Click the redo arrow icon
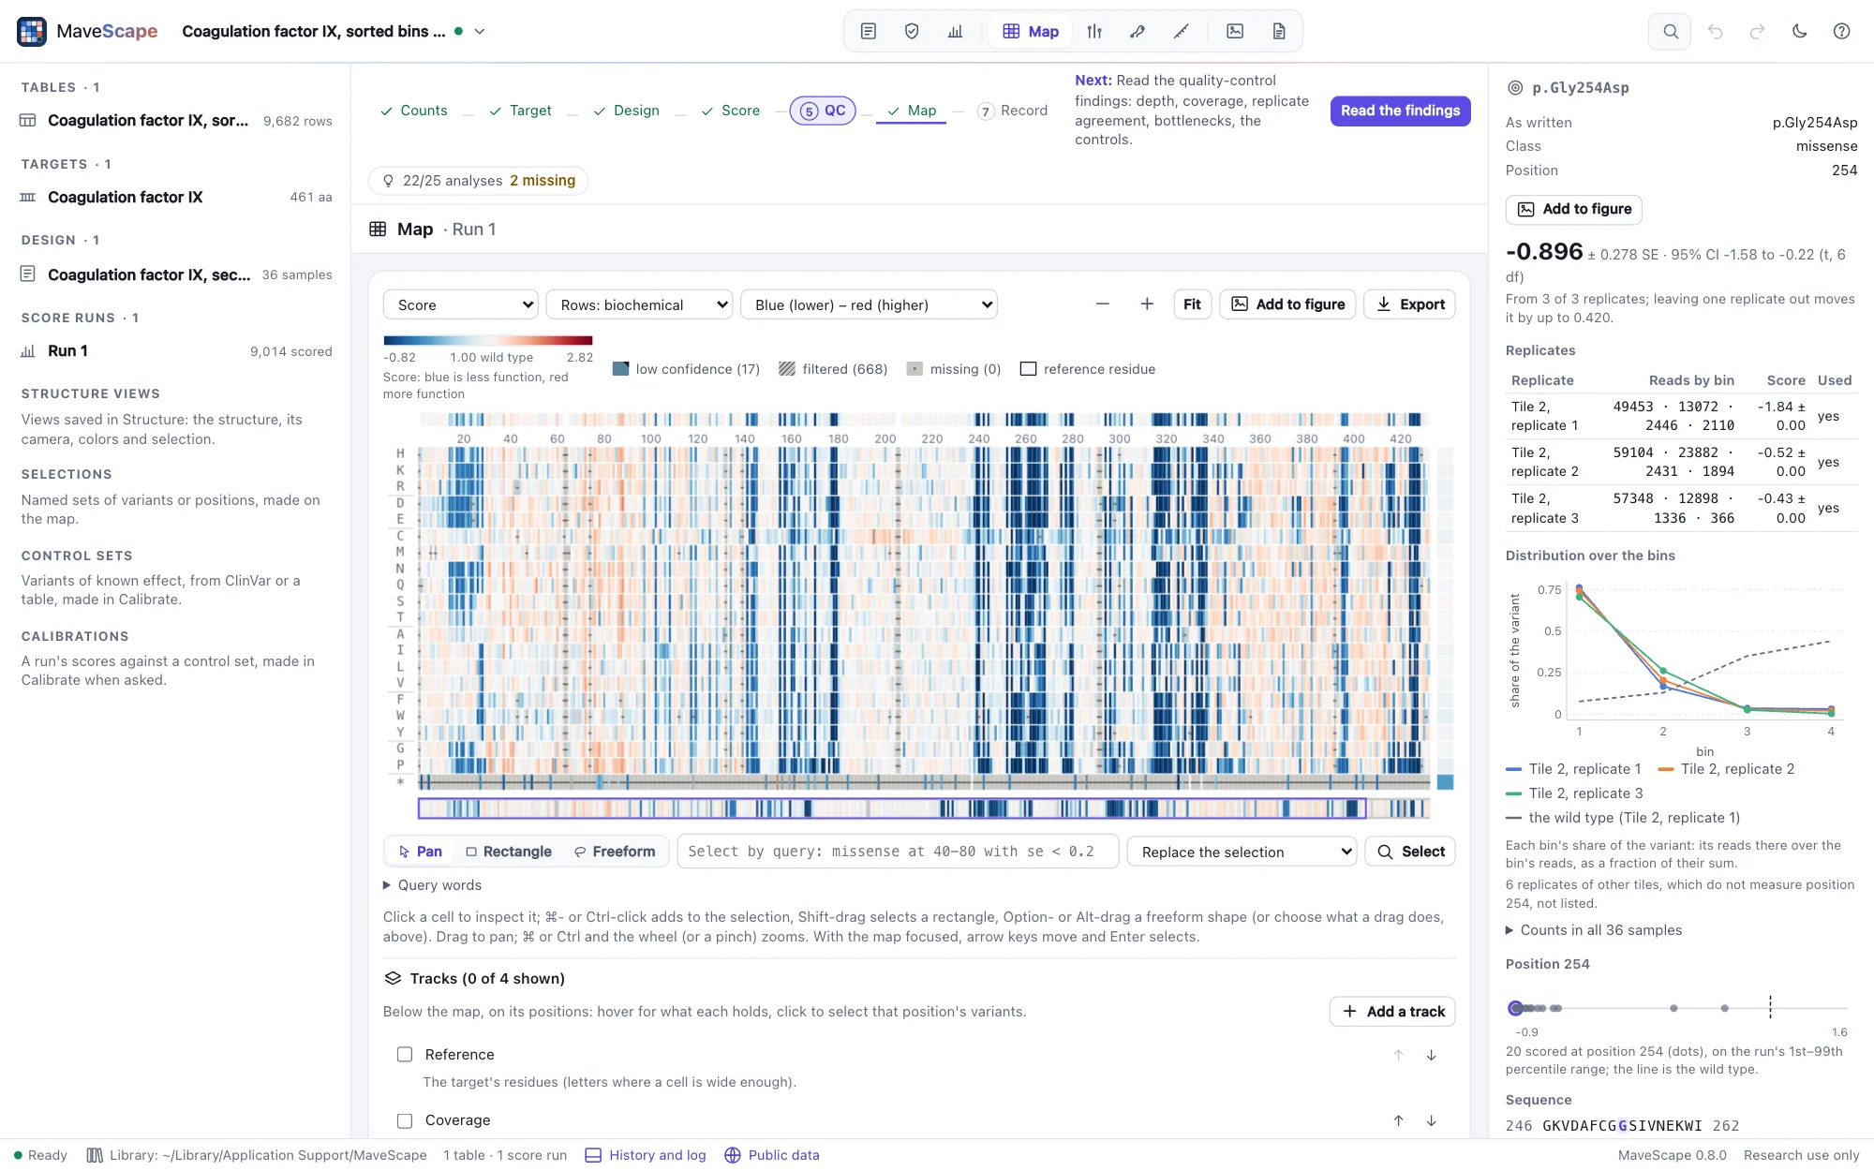Viewport: 1874px width, 1171px height. click(1757, 32)
